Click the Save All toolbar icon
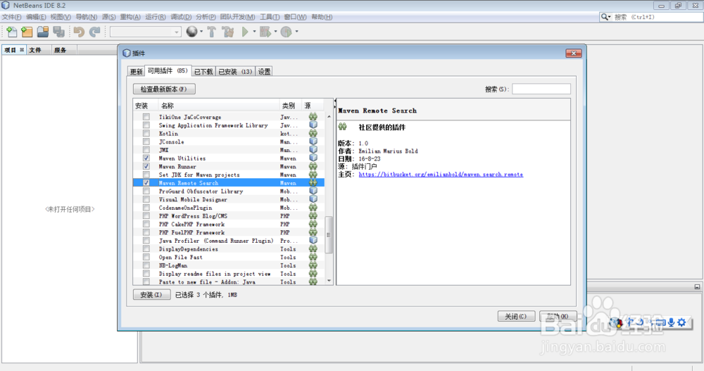 59,32
